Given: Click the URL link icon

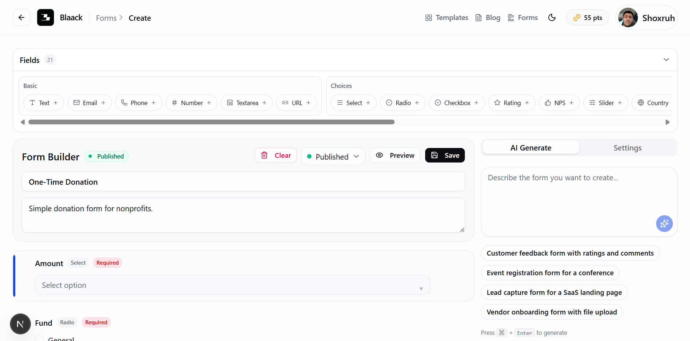Looking at the screenshot, I should point(285,103).
